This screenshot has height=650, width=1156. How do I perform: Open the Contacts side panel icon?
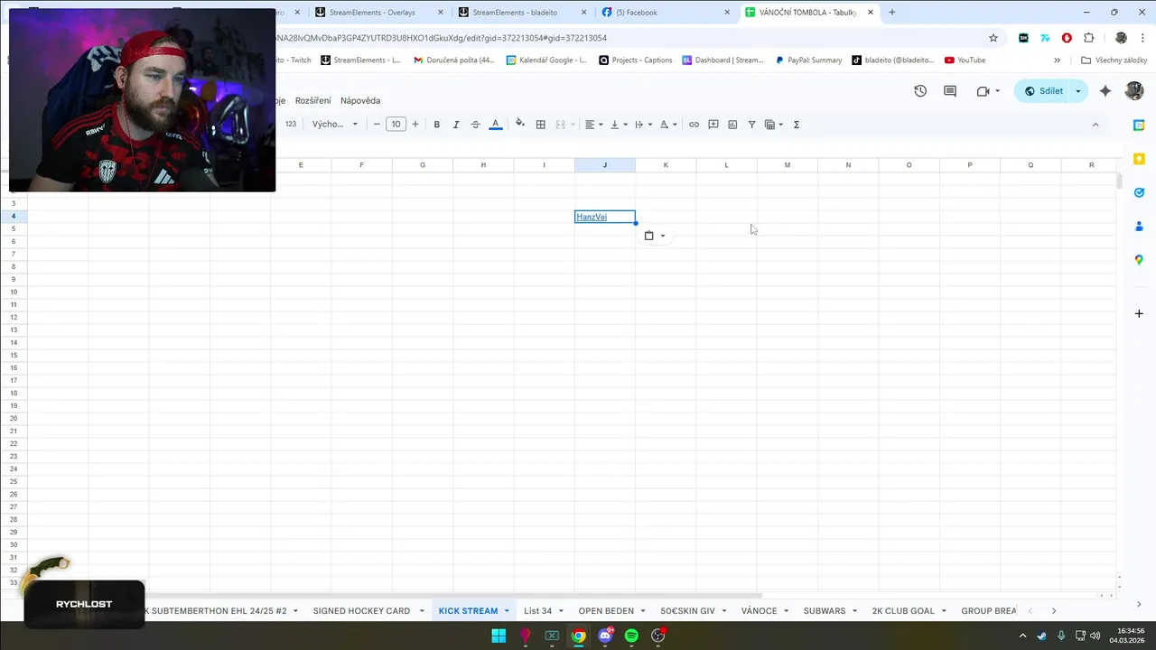(1139, 226)
